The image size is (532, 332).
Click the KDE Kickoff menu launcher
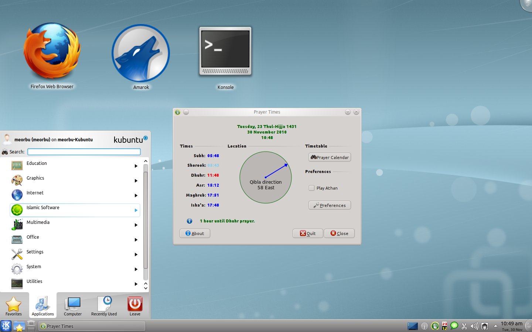(5, 326)
